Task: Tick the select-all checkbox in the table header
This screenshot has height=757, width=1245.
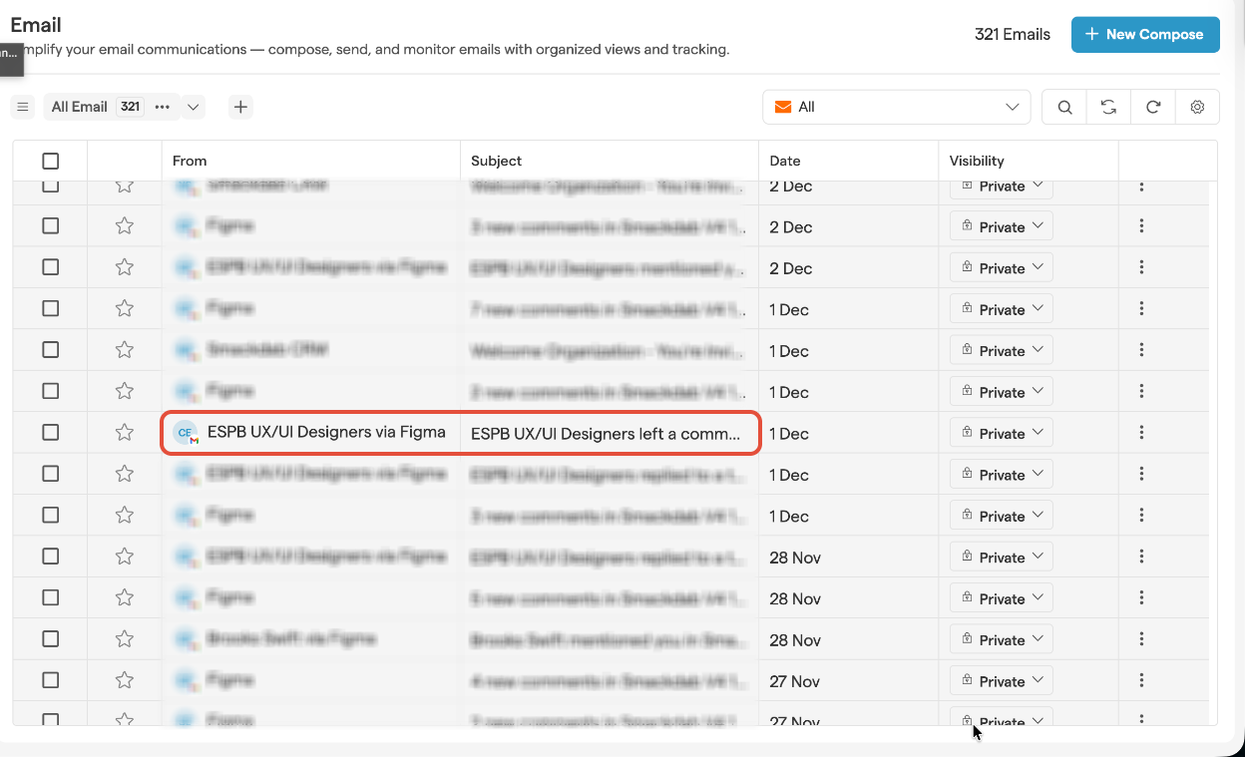Action: (x=51, y=161)
